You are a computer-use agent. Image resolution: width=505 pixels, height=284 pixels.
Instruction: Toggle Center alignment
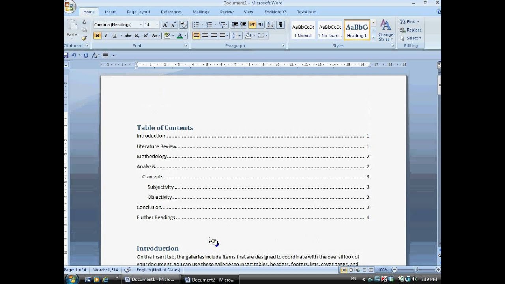(205, 35)
